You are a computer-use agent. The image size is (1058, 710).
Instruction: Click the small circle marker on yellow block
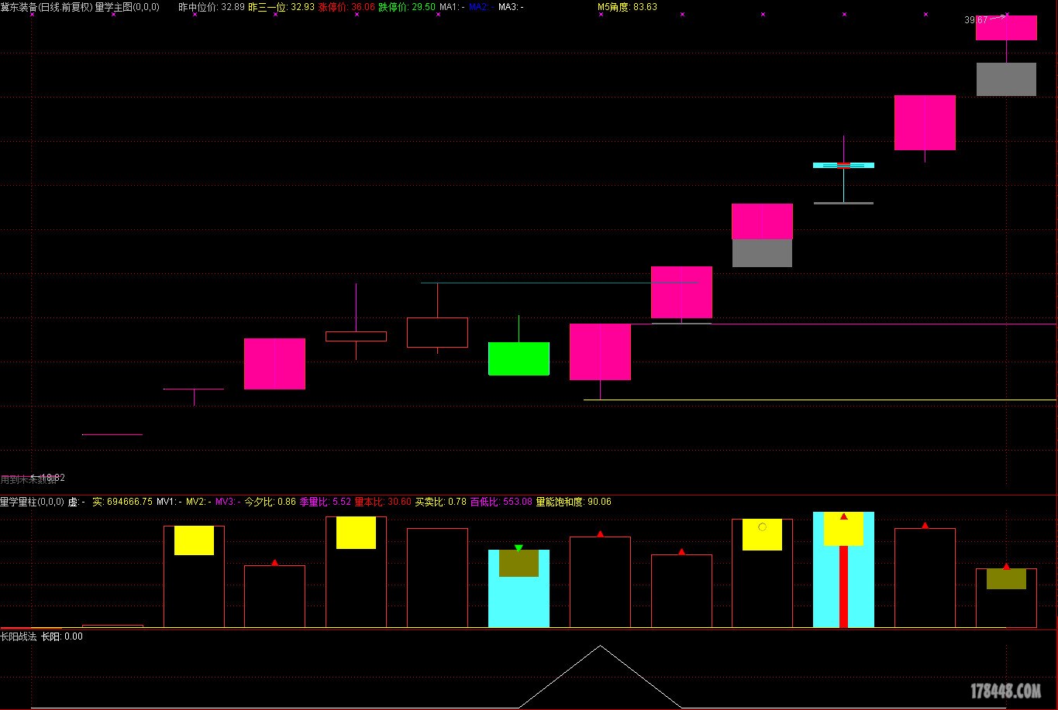762,526
